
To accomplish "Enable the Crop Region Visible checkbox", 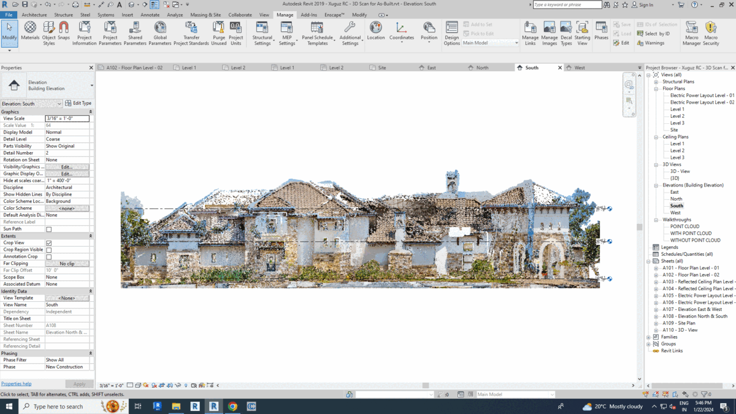I will point(49,250).
